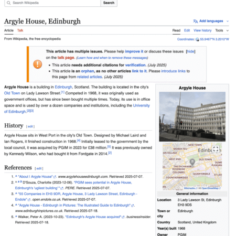This screenshot has width=236, height=236.
Task: Click the Search button
Action: click(109, 3)
